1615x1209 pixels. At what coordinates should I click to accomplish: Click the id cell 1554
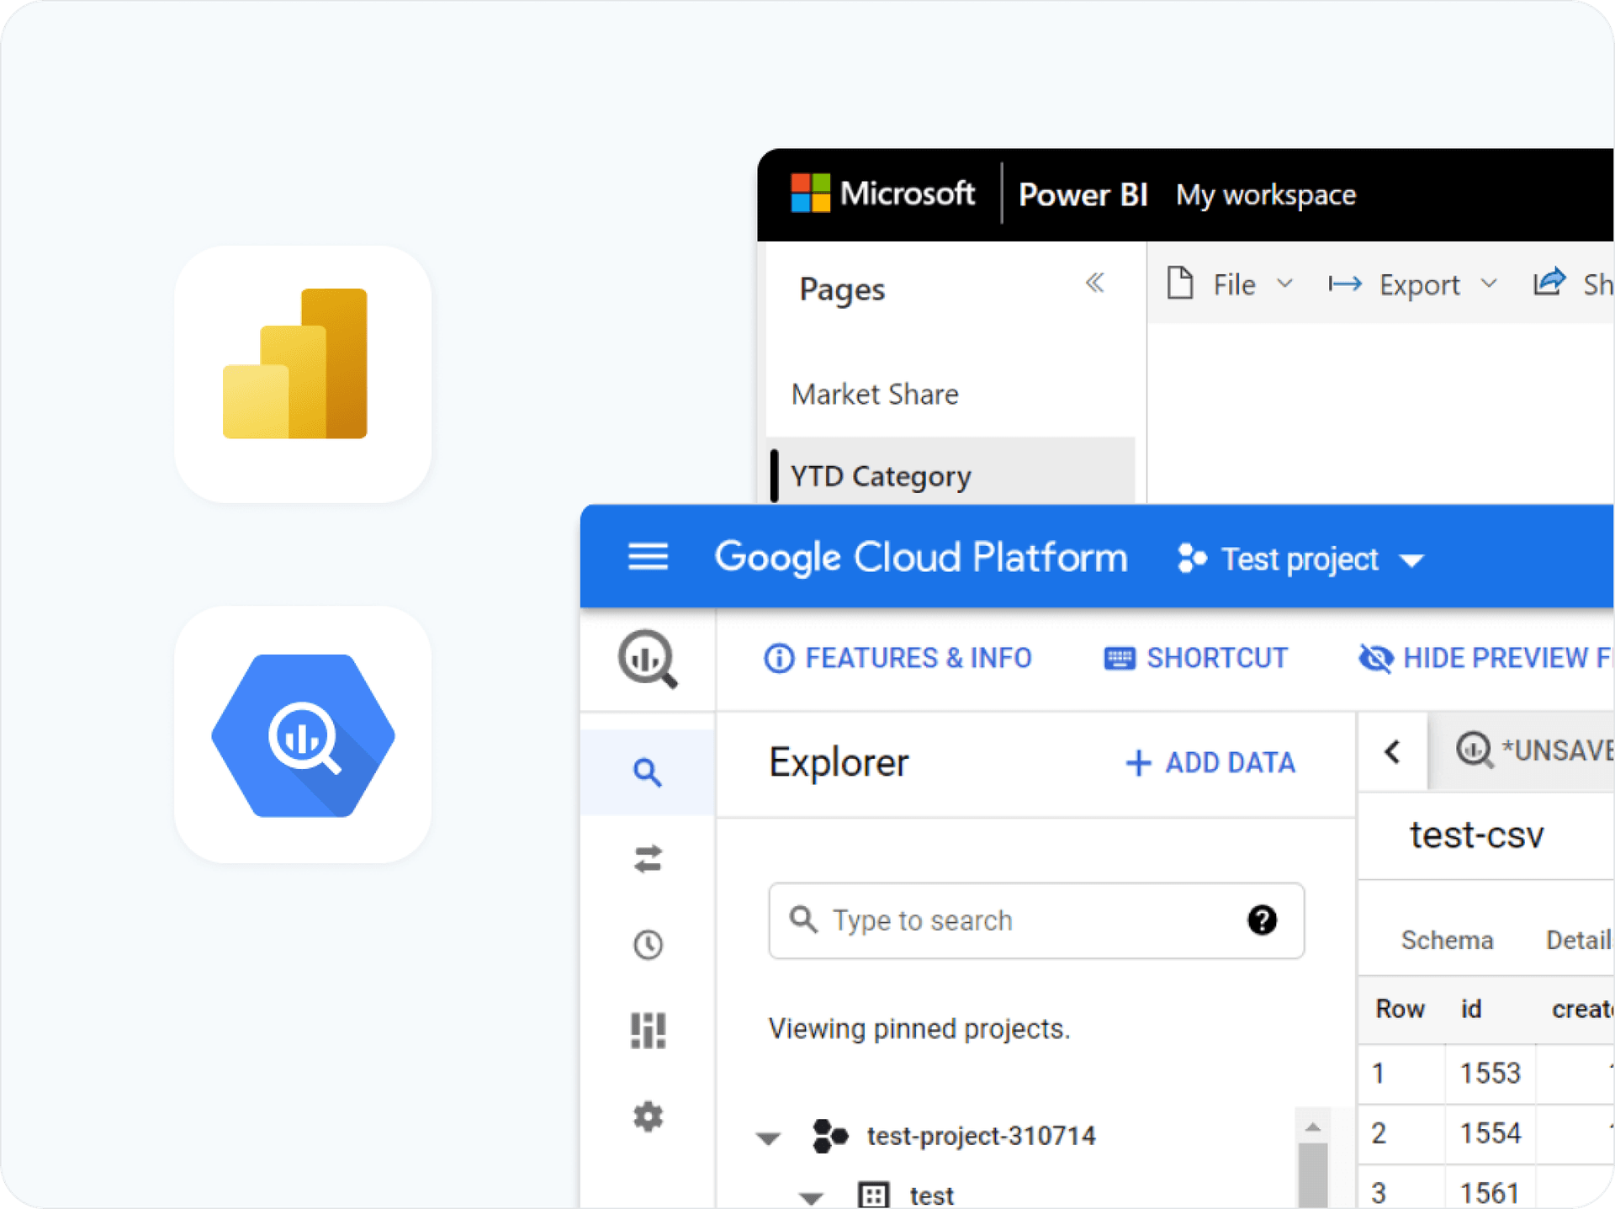1490,1133
